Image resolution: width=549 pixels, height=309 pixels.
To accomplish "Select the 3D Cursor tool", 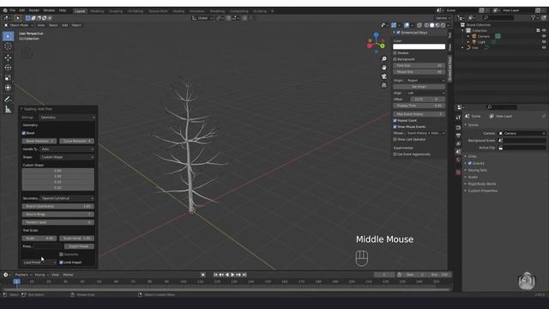I will point(8,46).
